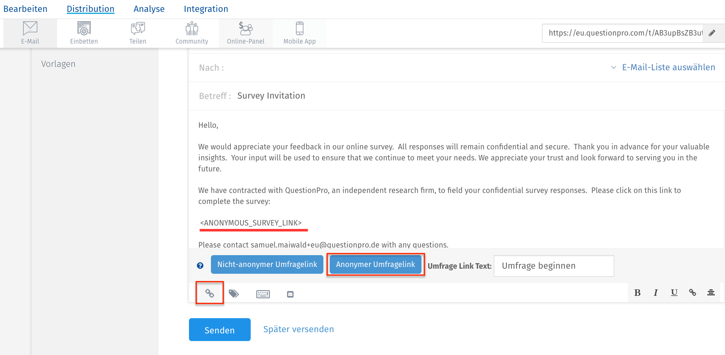Insert the Nicht-anonymer Umfragelink
725x355 pixels.
click(267, 264)
